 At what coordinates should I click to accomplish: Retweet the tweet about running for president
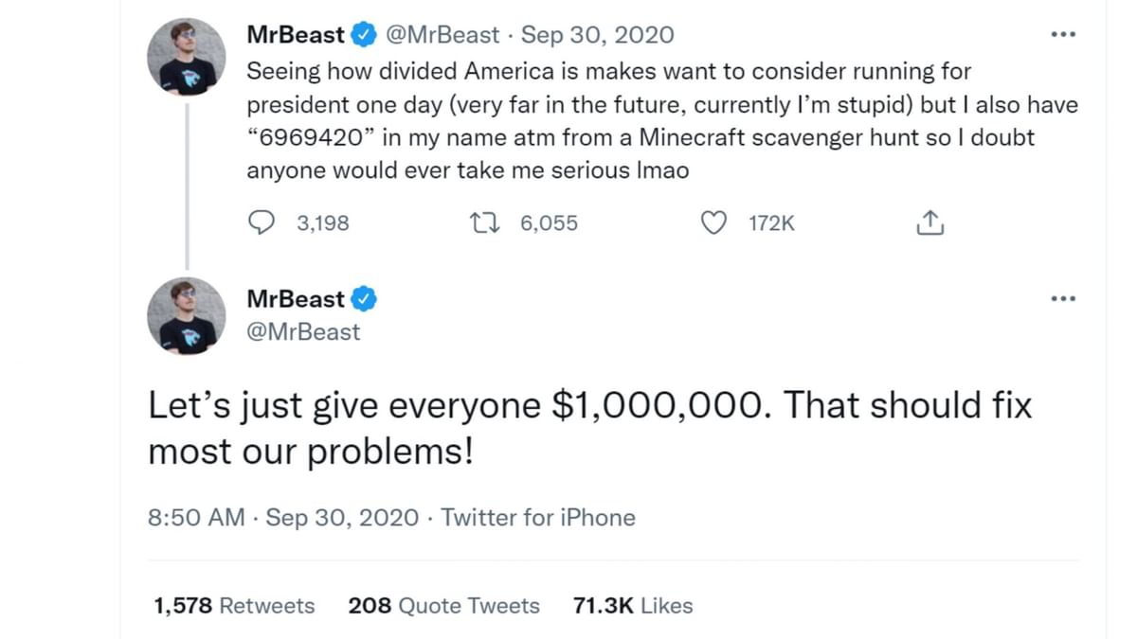pyautogui.click(x=486, y=222)
